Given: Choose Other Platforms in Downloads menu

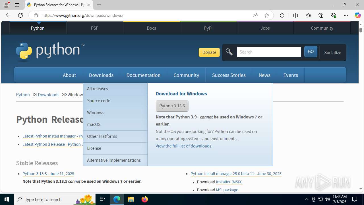Looking at the screenshot, I should pyautogui.click(x=115, y=136).
